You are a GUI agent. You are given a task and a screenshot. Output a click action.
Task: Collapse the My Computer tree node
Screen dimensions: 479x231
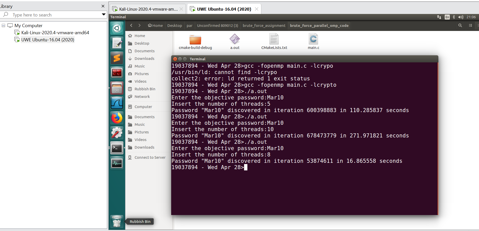pyautogui.click(x=4, y=26)
